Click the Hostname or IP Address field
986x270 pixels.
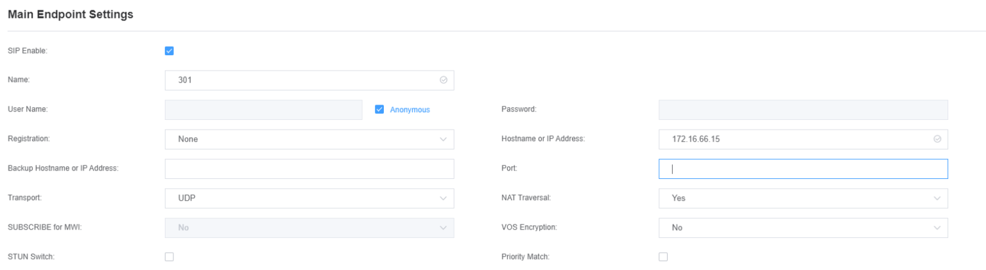[796, 139]
